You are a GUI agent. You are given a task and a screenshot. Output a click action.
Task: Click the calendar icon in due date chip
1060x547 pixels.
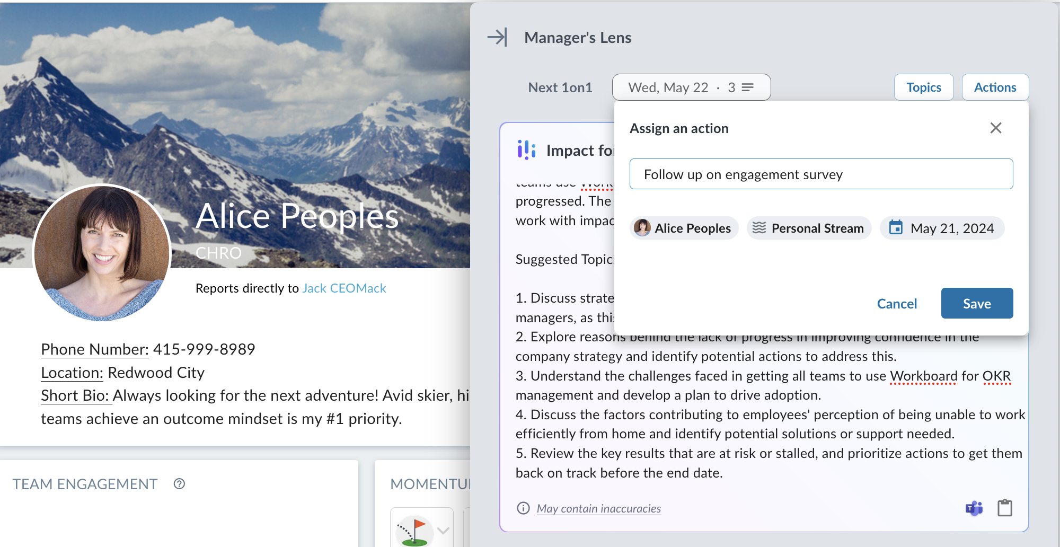(x=896, y=228)
